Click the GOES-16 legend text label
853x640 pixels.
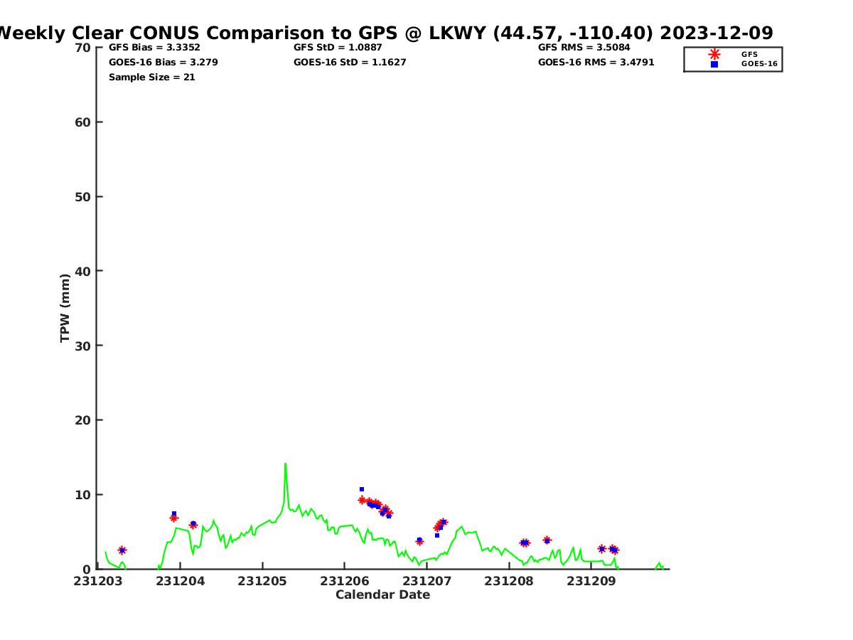tap(759, 64)
